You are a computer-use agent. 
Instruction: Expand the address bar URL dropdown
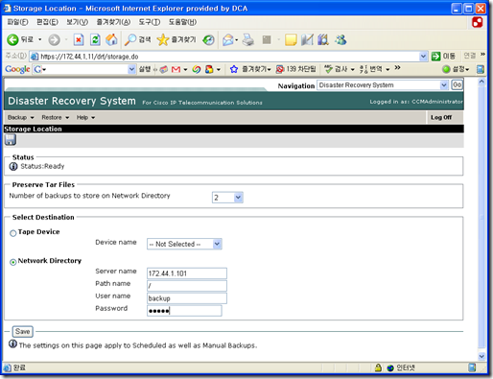tap(423, 57)
